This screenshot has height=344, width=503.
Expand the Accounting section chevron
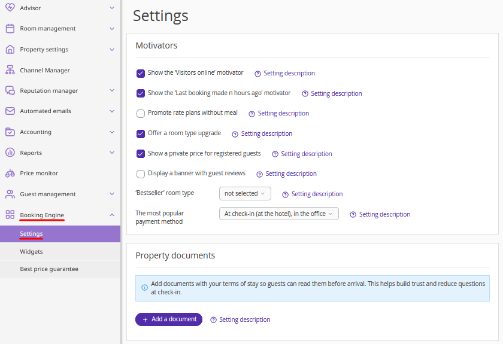112,132
